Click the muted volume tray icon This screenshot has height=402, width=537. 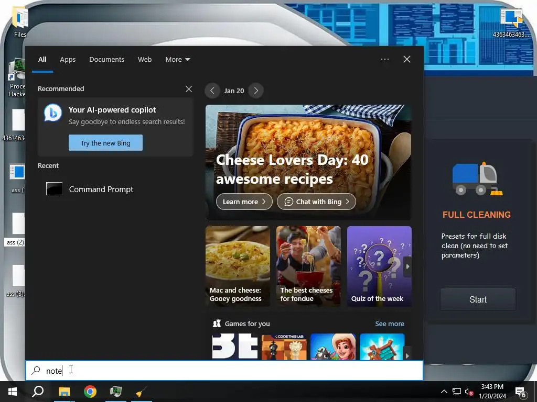pos(469,392)
